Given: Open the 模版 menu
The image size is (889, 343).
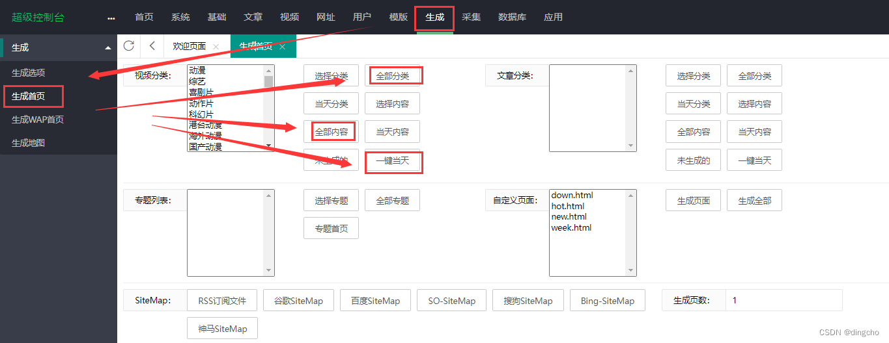Looking at the screenshot, I should pos(399,17).
